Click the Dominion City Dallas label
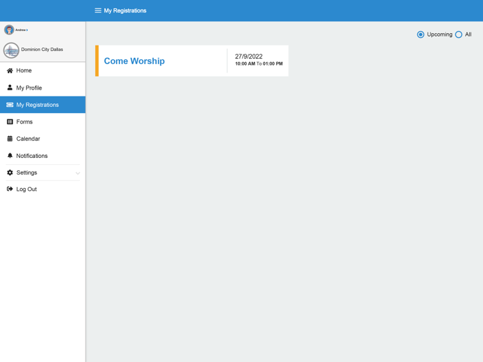The image size is (483, 362). 42,49
